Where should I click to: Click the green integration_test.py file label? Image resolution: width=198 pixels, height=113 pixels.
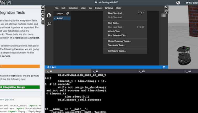pos(20,87)
